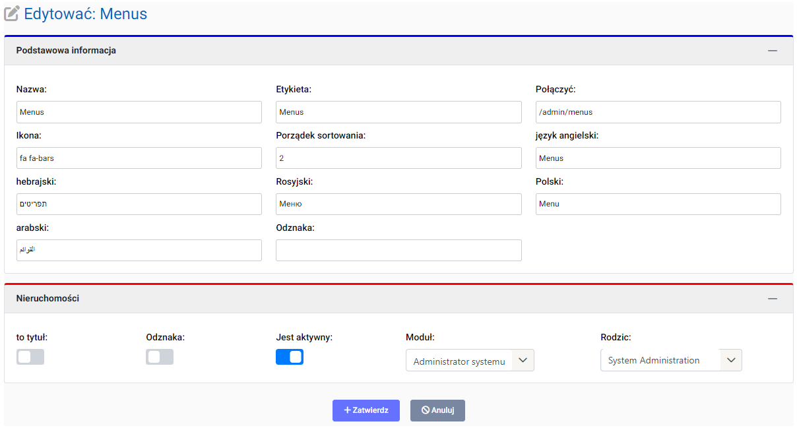Click the Rosyjski translation field
The image size is (797, 434).
coord(398,204)
